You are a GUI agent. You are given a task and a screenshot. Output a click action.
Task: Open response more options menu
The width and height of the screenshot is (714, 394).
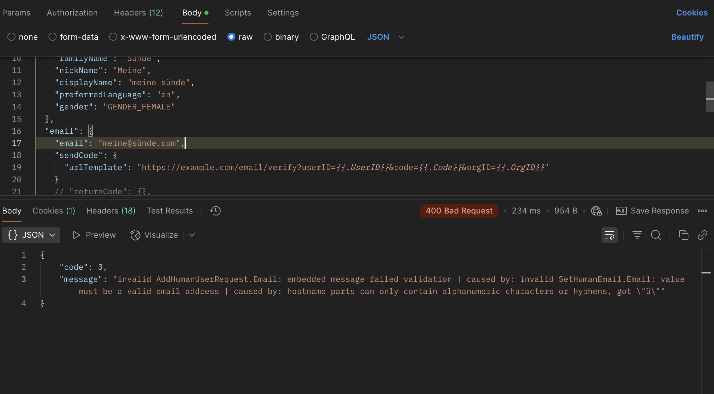[x=702, y=211]
